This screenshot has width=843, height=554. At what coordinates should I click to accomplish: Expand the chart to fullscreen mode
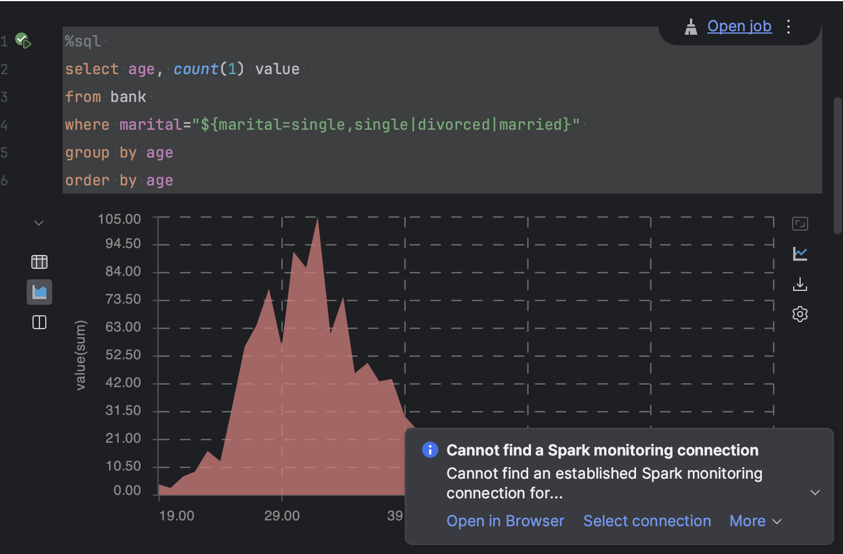point(800,224)
